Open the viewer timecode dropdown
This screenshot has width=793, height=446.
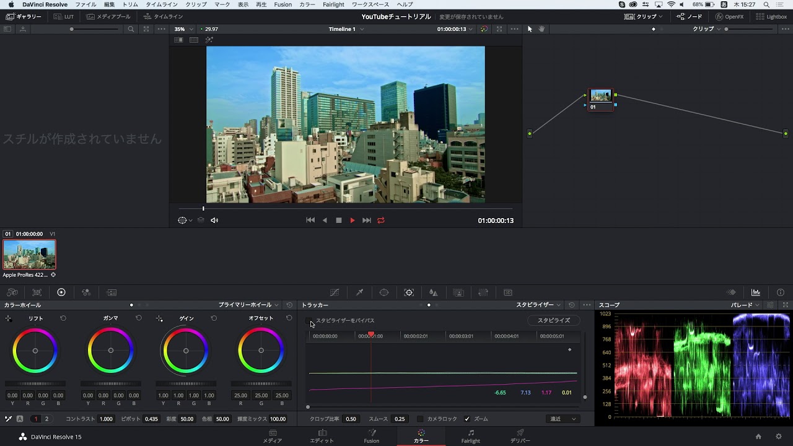point(455,29)
